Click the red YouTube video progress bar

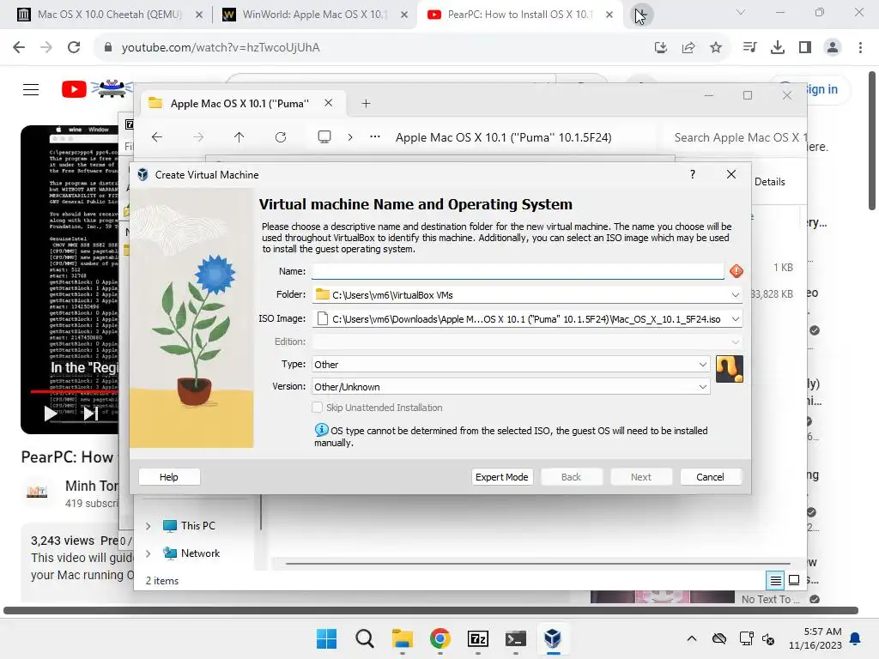[x=74, y=391]
